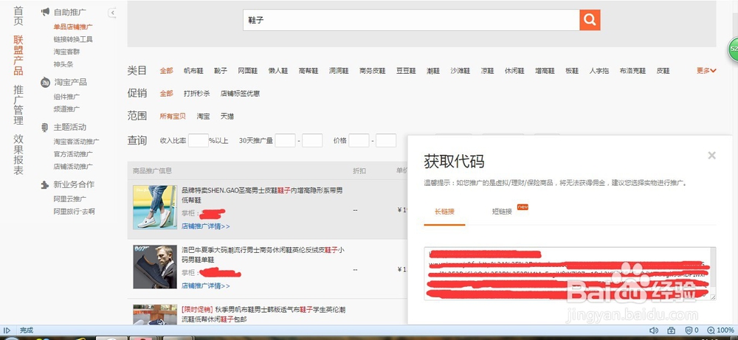Select 单品店铺推广 in sidebar

pos(73,27)
